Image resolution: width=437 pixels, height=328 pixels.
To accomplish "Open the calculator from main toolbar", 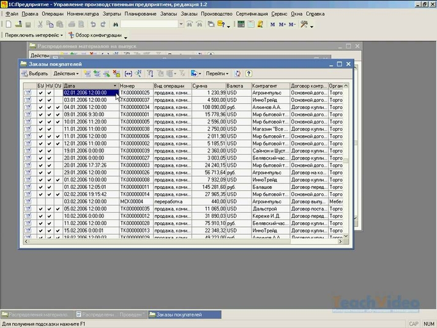I will pos(241,24).
